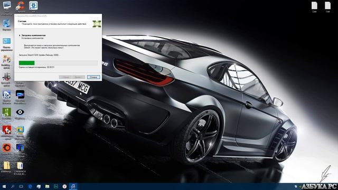Open the CINEBENCH archive desktop icon

pyautogui.click(x=20, y=165)
